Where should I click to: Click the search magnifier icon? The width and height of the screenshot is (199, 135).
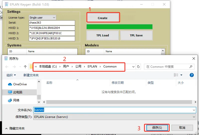click(x=191, y=66)
